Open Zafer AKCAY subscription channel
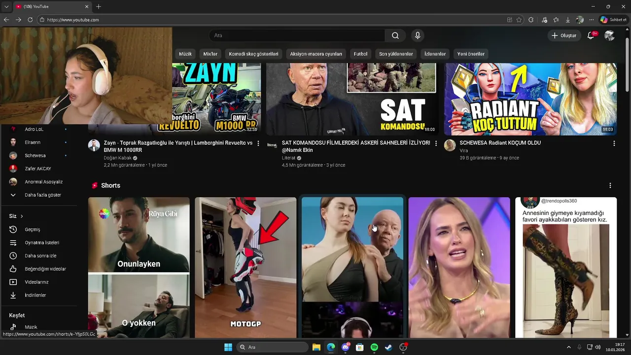 tap(38, 169)
